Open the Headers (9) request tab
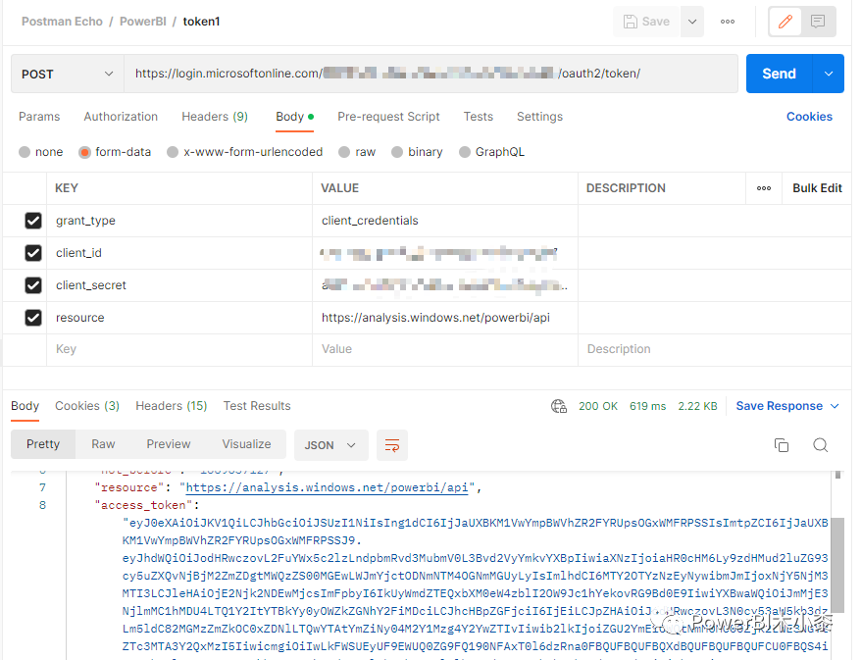861x660 pixels. (215, 117)
